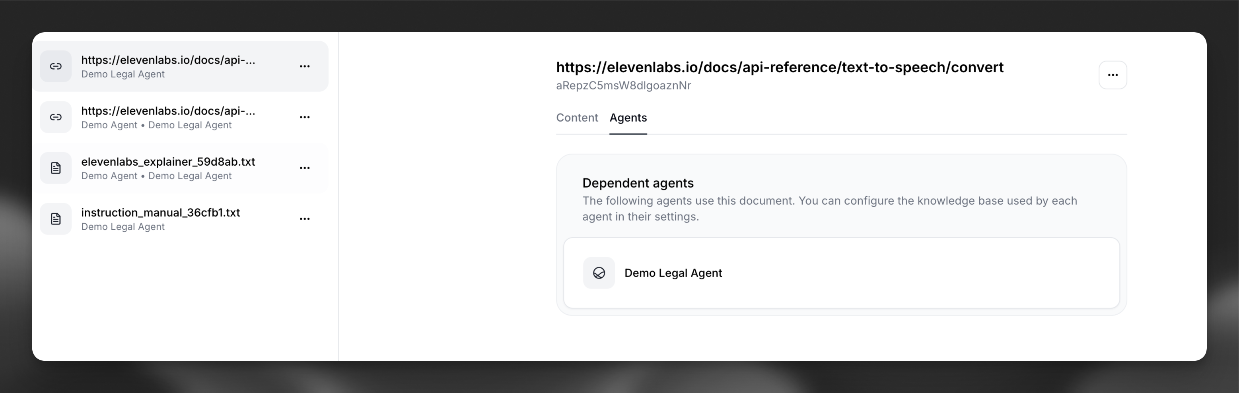Open document actions via the header ellipsis menu

(1113, 75)
